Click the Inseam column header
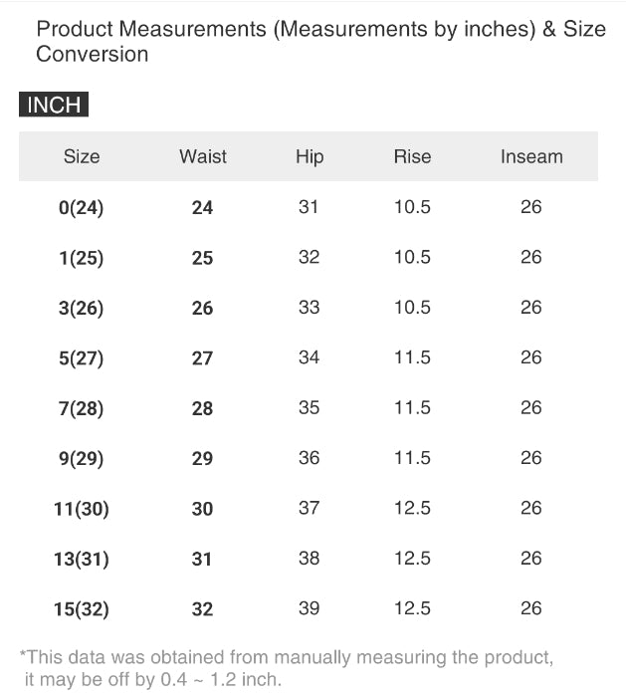This screenshot has width=626, height=699. [531, 156]
